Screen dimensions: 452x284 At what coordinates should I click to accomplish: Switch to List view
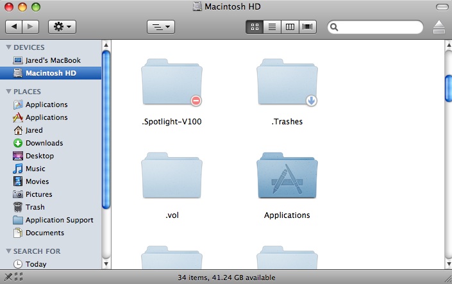pos(272,27)
